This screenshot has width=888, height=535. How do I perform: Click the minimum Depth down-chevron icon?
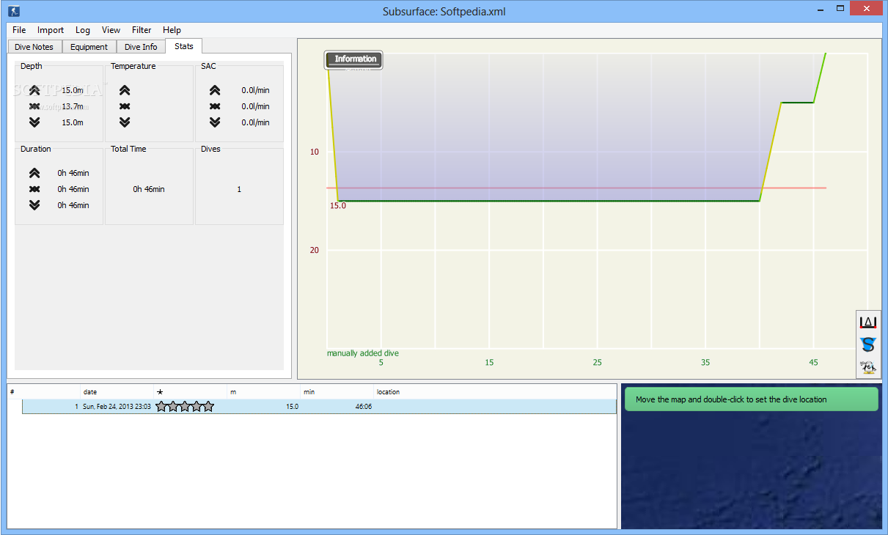click(x=34, y=122)
